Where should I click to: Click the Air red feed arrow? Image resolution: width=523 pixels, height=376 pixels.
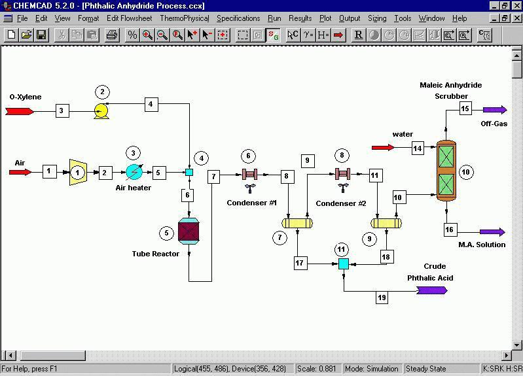[x=20, y=172]
